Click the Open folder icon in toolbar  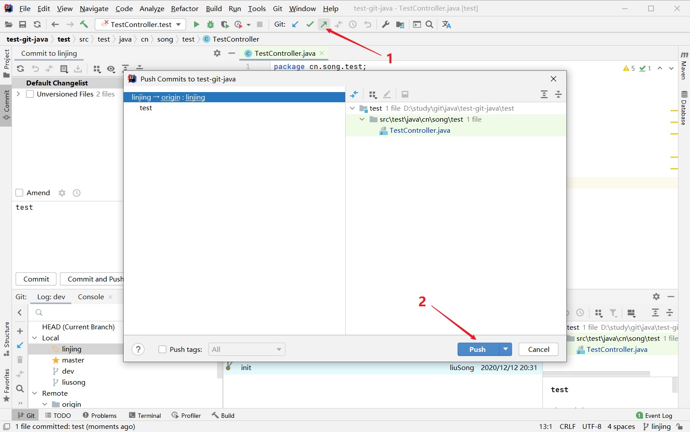8,24
